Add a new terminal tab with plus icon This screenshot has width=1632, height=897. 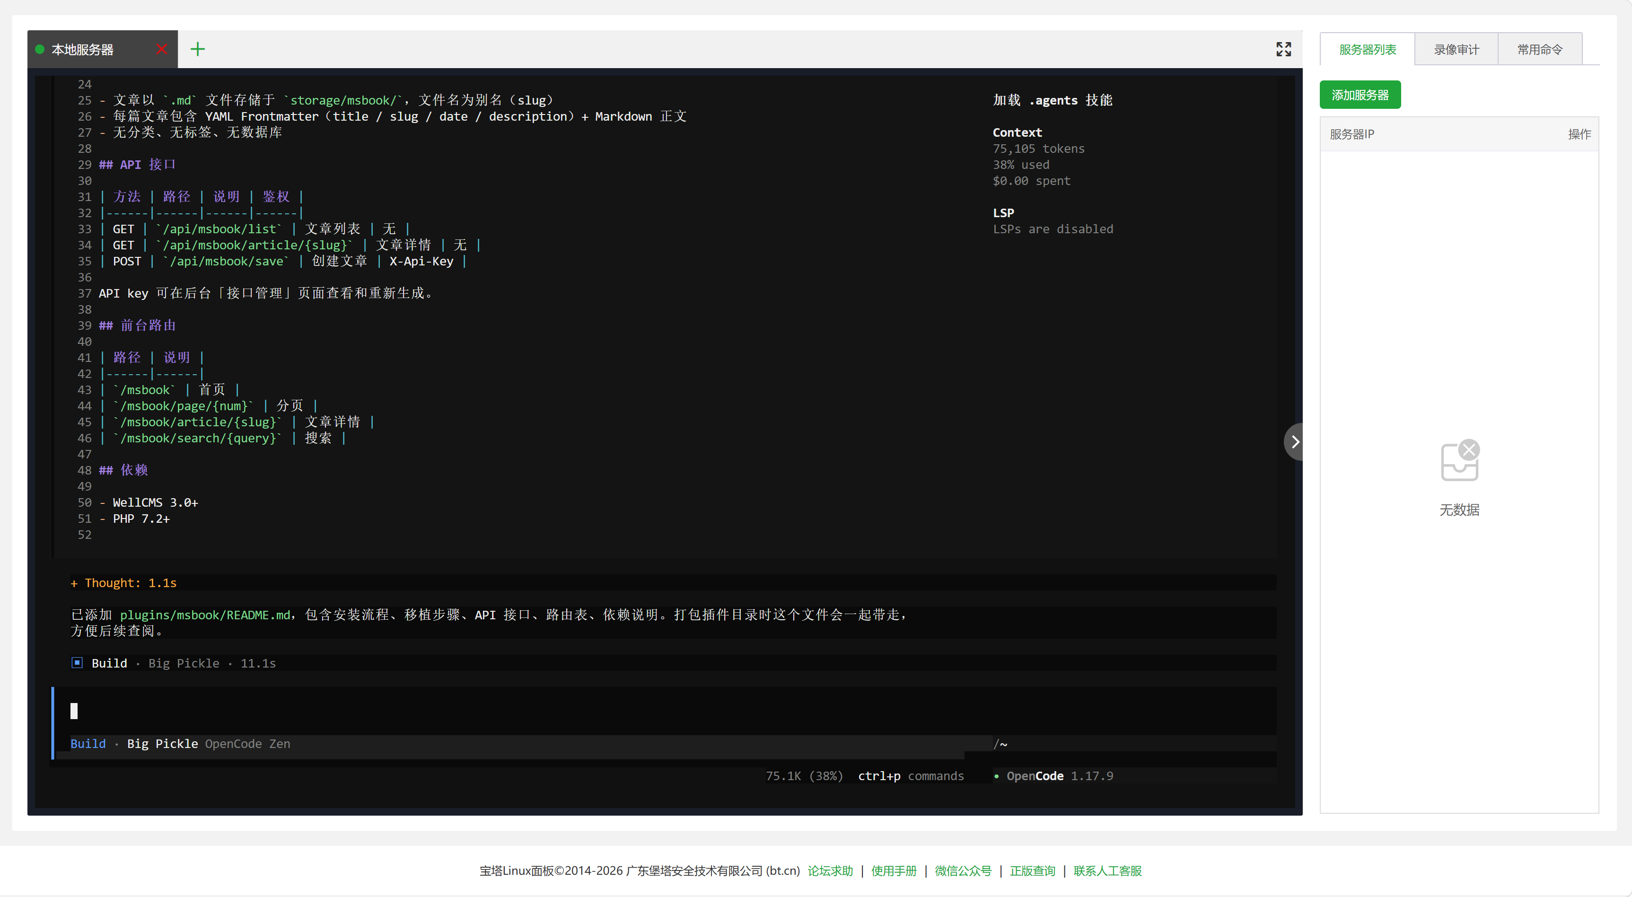pyautogui.click(x=198, y=49)
